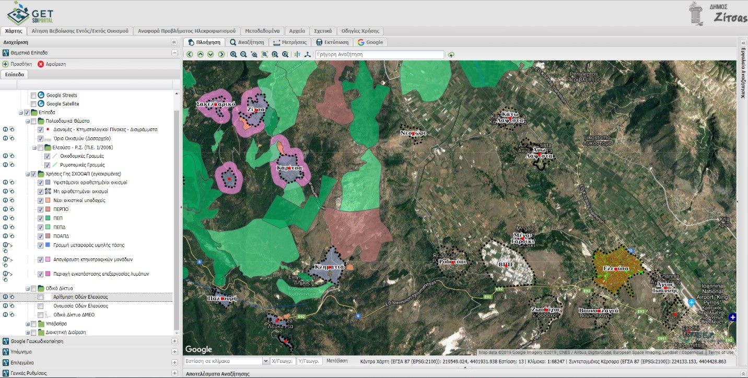This screenshot has width=748, height=378.
Task: Collapse the Οδικό Δίκτυο folder
Action: (x=28, y=288)
